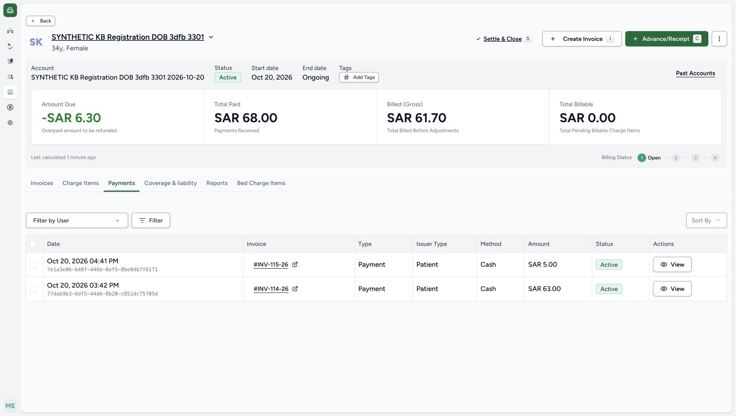
Task: Click the Amount Due -SAR 6.30 value
Action: (x=71, y=118)
